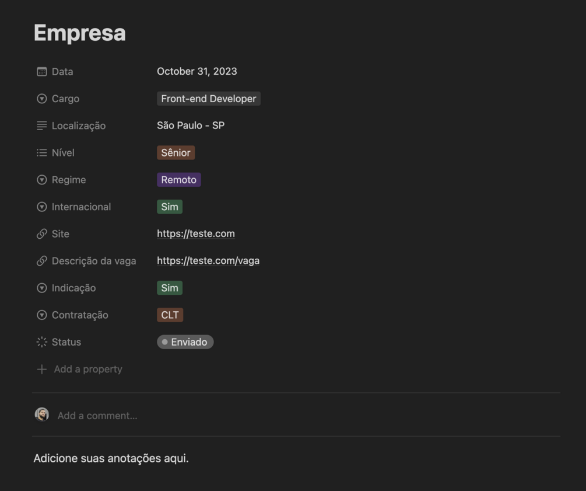Click the status spinner icon beside Status
Screen dimensions: 586x491
(x=42, y=342)
